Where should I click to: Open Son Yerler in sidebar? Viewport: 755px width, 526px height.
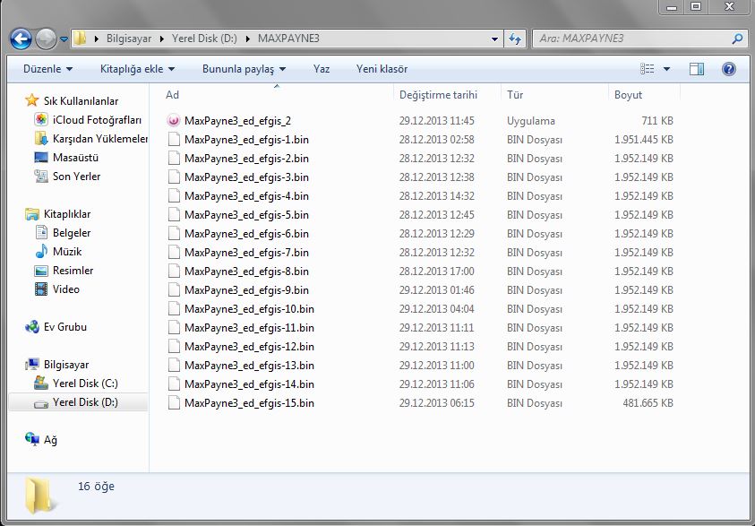point(67,177)
